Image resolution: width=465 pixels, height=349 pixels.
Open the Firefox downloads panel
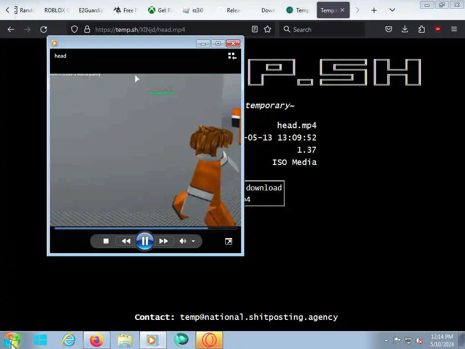(405, 29)
